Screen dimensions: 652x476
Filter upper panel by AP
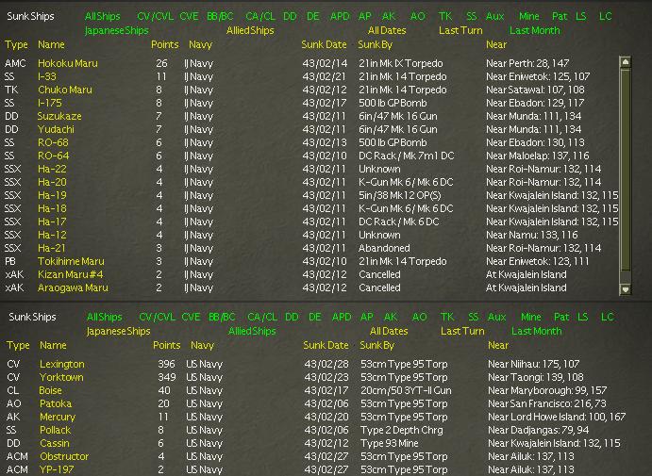pyautogui.click(x=364, y=16)
